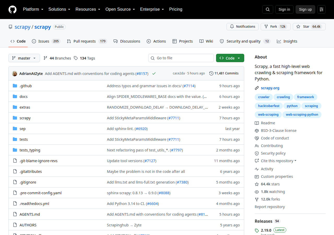Click the Sign in button
Screen dimensions: 334x235
tap(284, 9)
